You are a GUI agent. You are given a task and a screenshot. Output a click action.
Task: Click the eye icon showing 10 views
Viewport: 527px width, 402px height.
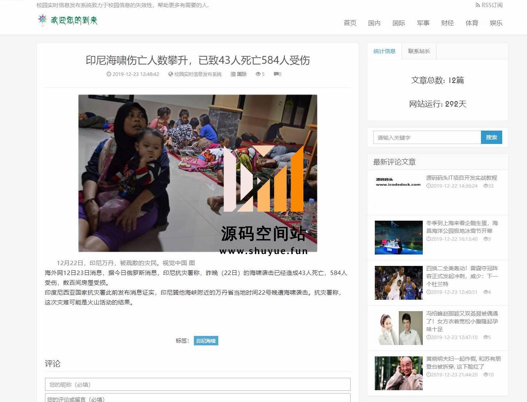(486, 374)
